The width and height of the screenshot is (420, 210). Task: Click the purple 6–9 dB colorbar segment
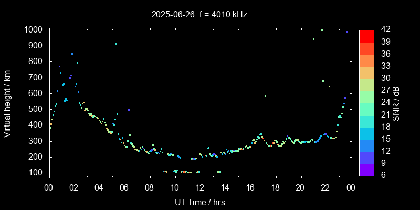(366, 169)
